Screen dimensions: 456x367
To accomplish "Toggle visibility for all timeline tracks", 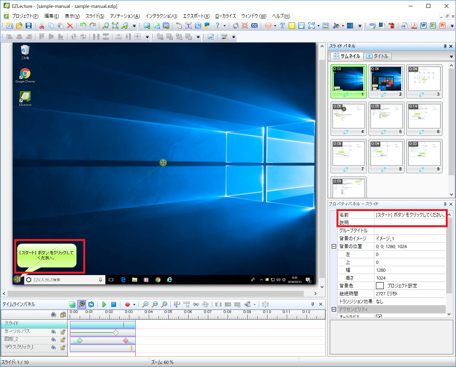I will (x=54, y=315).
